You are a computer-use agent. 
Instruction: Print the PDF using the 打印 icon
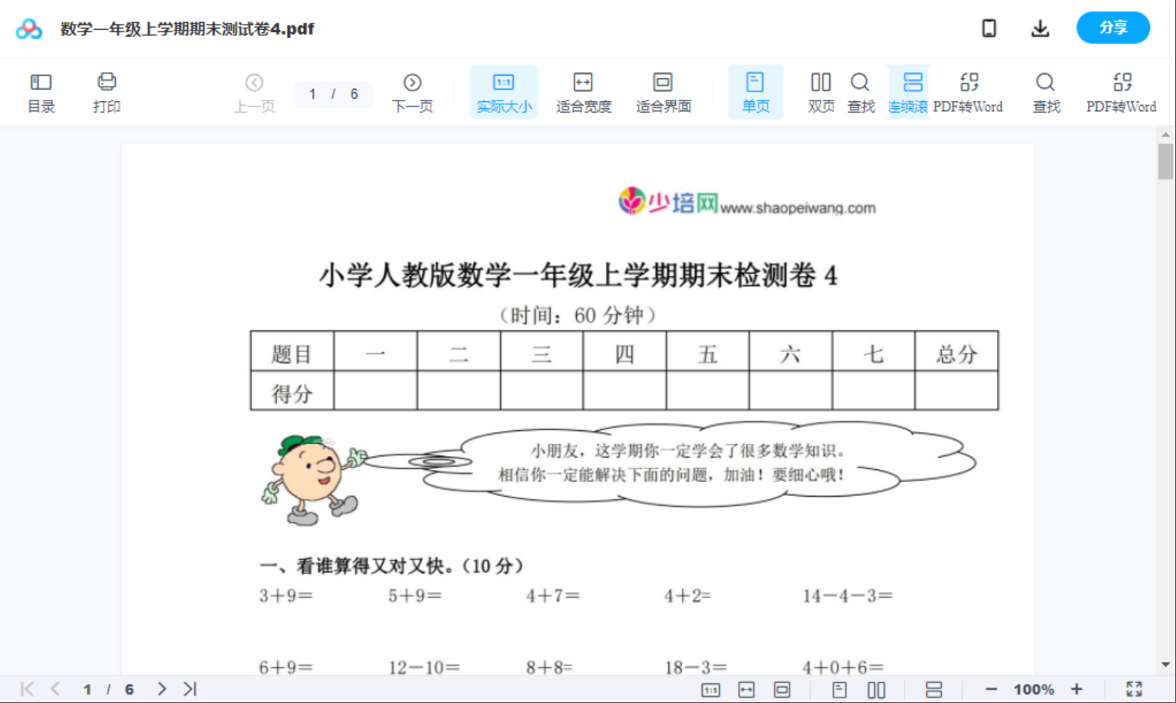point(106,91)
